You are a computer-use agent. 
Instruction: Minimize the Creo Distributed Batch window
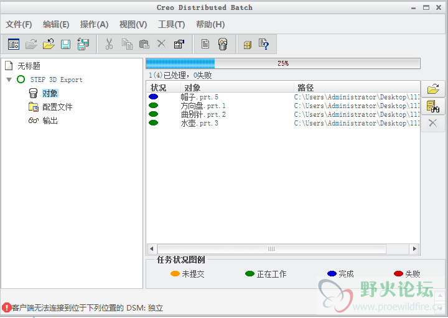click(x=413, y=8)
